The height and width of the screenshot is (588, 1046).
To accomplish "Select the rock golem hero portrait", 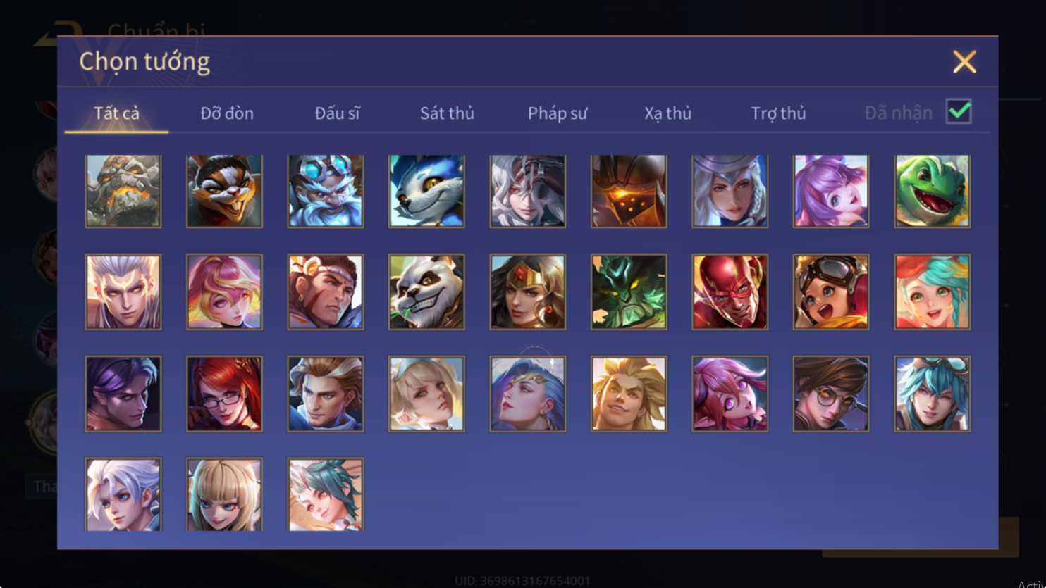I will [x=123, y=192].
